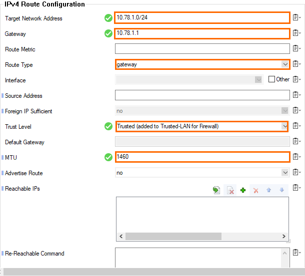Click the clear list icon for Reachable IPs

(230, 190)
